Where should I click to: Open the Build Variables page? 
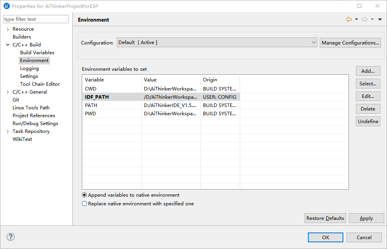[37, 53]
